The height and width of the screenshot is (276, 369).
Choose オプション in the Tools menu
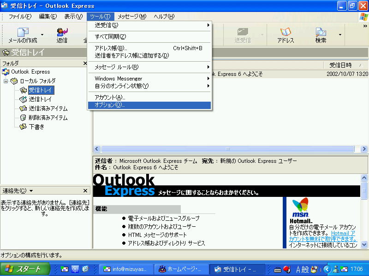tap(109, 105)
